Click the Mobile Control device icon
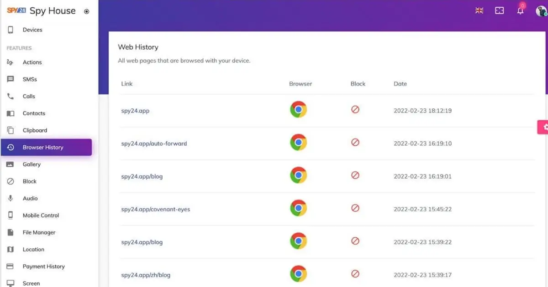The image size is (548, 287). pyautogui.click(x=11, y=215)
